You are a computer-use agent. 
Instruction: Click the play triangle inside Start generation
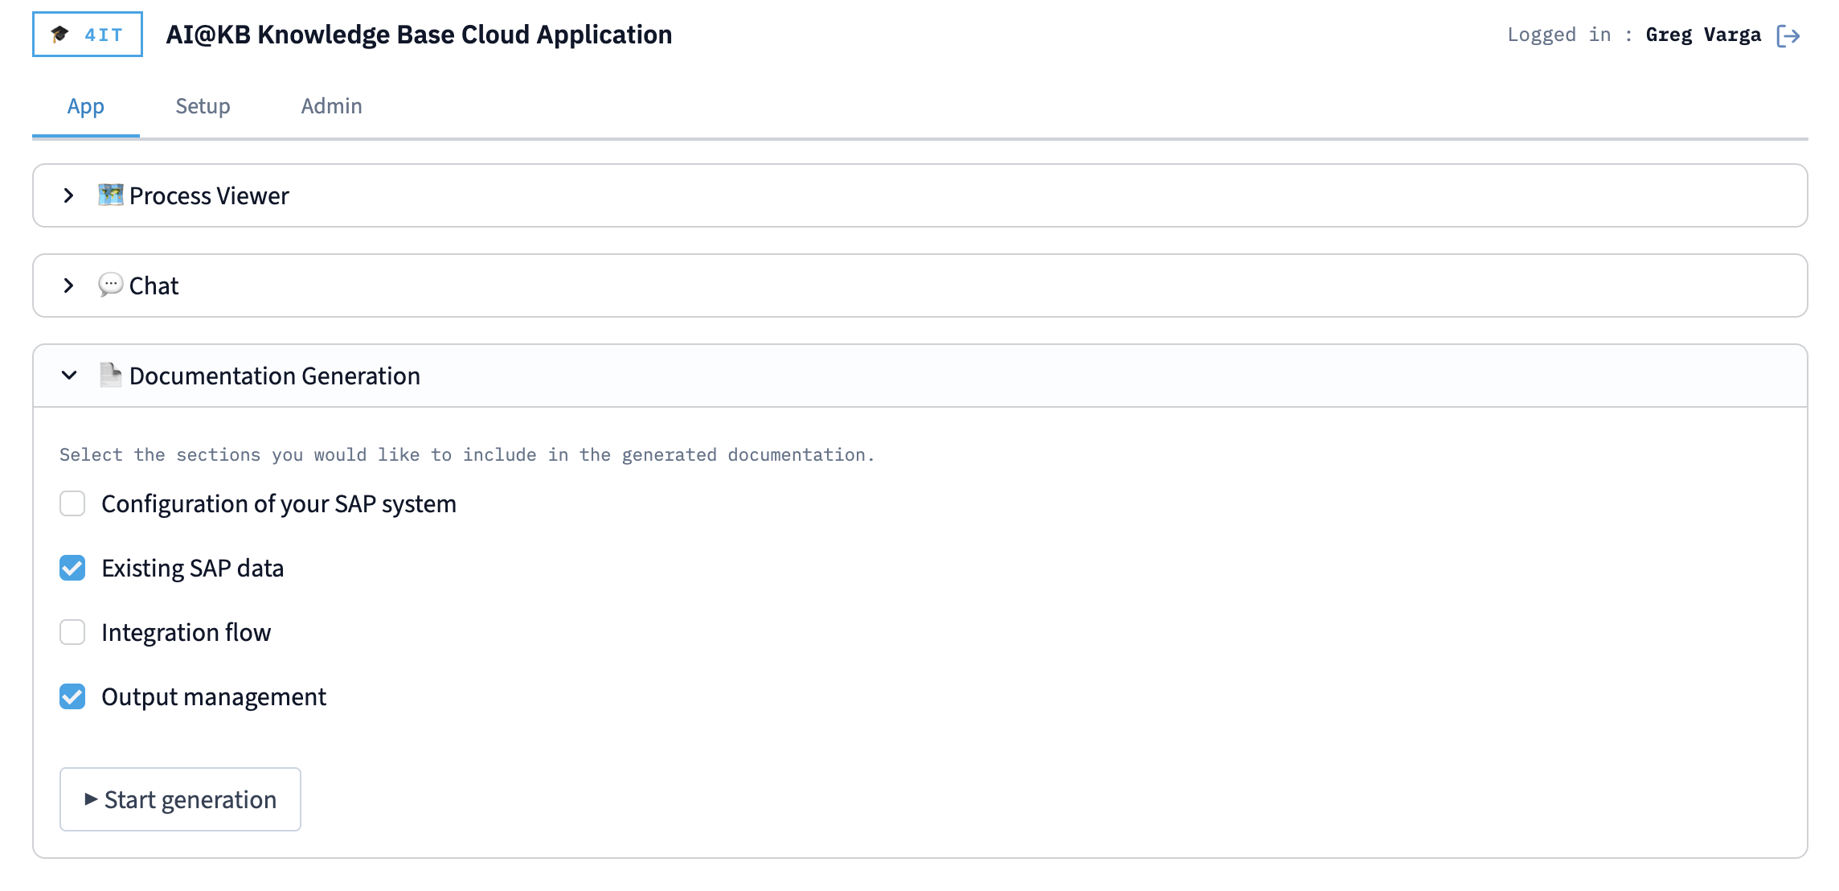click(91, 799)
